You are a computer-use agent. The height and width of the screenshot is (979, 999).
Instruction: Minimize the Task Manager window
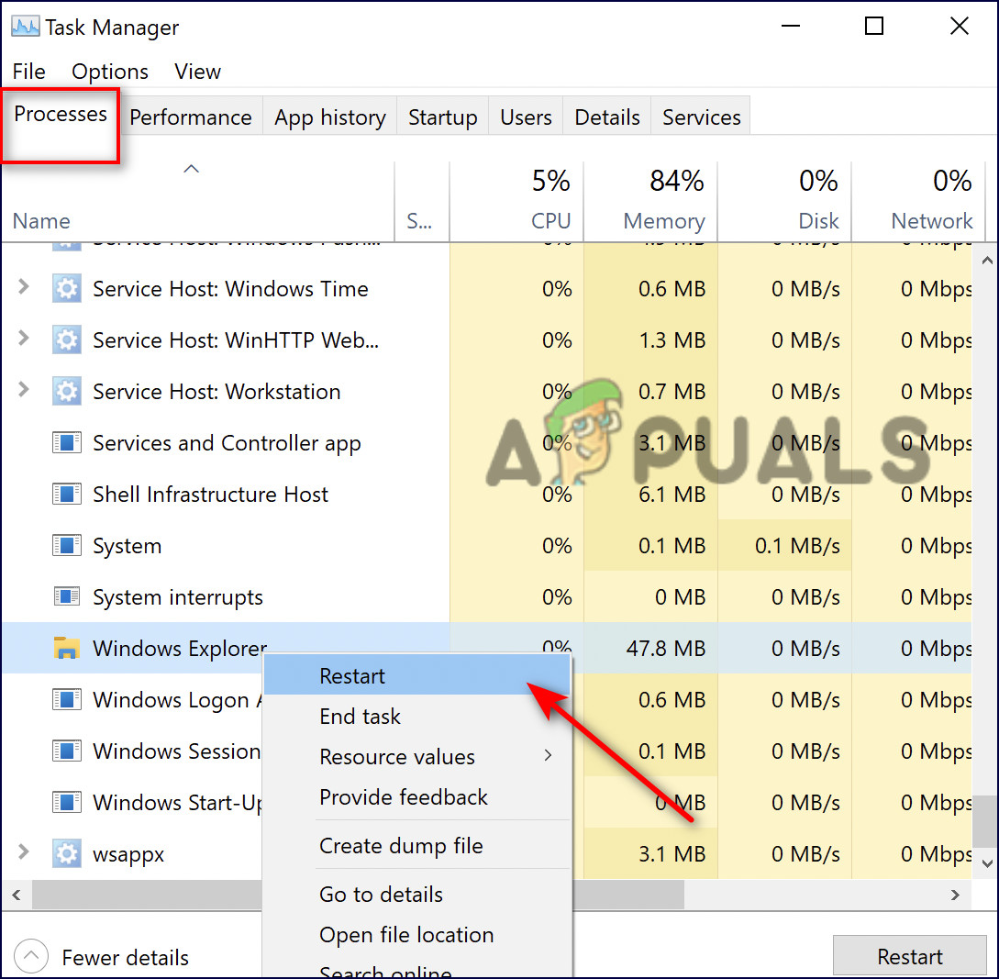791,26
